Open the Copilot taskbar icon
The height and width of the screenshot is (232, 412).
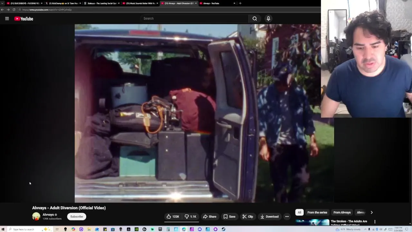pos(73,229)
